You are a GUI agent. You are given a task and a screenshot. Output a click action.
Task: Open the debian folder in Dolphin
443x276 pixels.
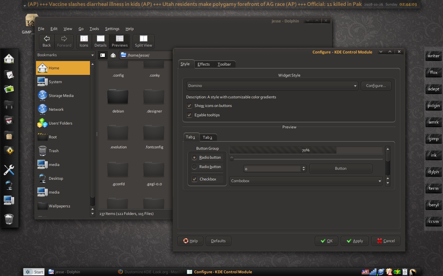click(118, 101)
